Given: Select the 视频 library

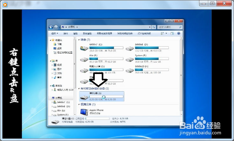Looking at the screenshot, I should point(59,65).
